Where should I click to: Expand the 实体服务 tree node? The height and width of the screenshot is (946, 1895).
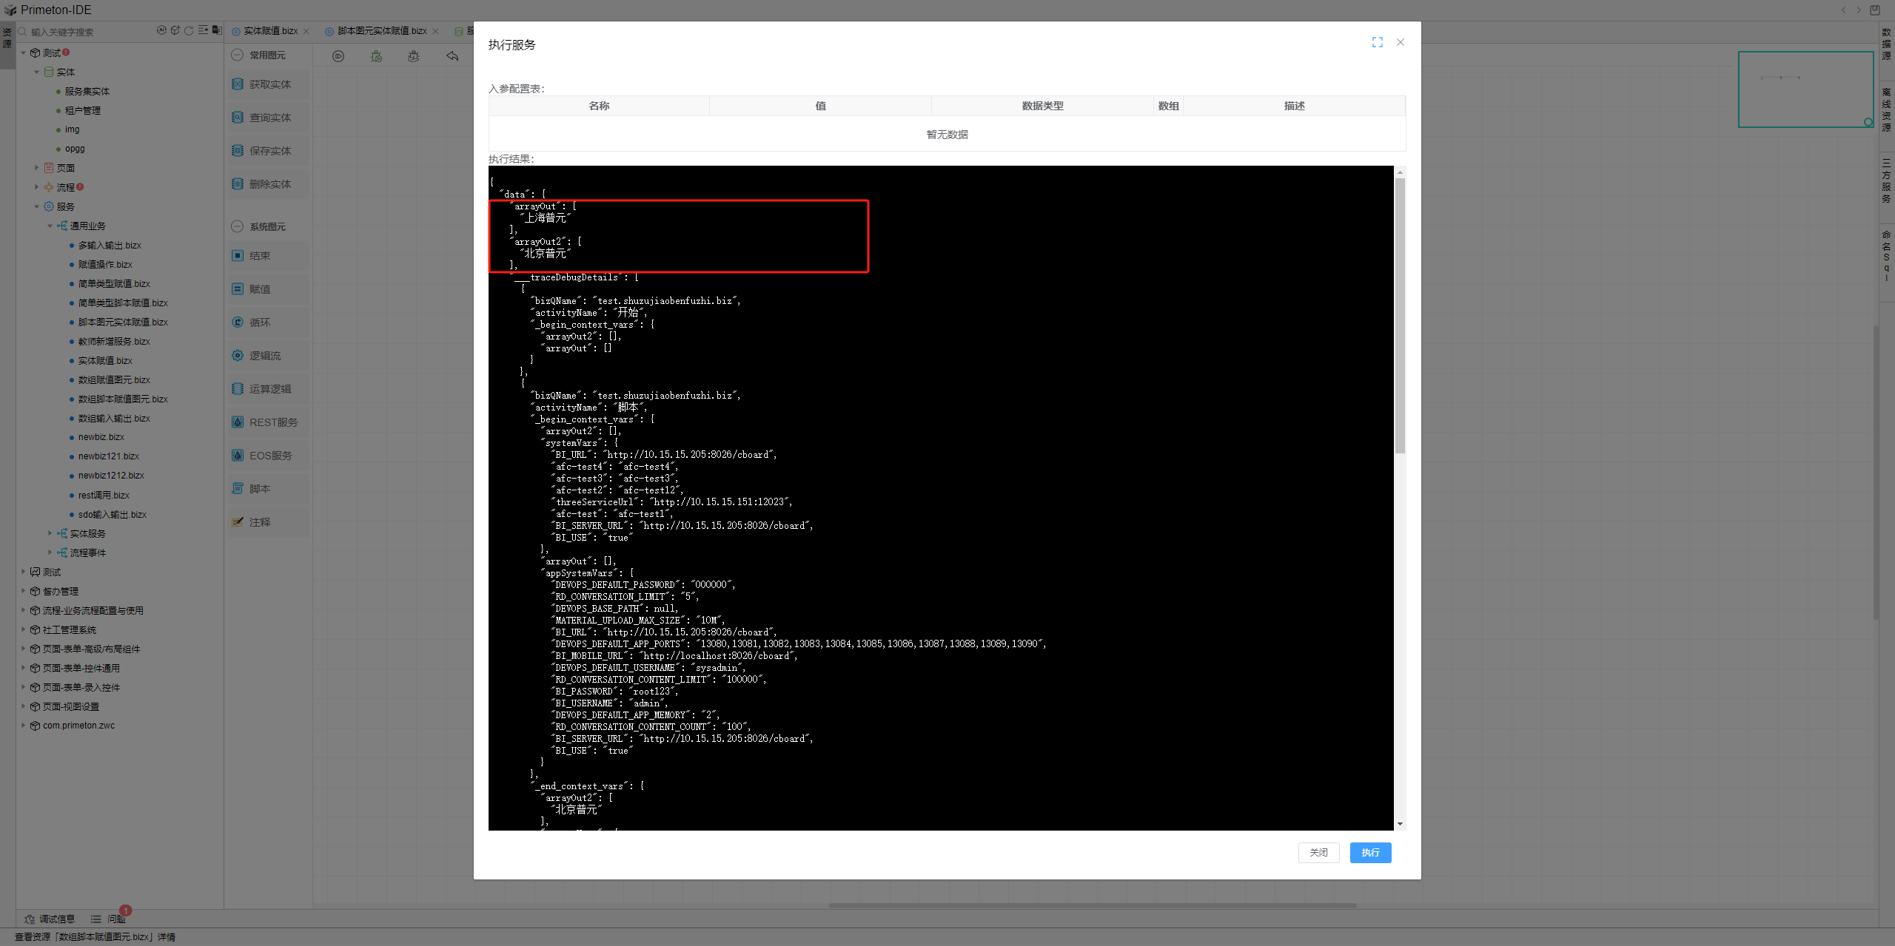[x=50, y=533]
